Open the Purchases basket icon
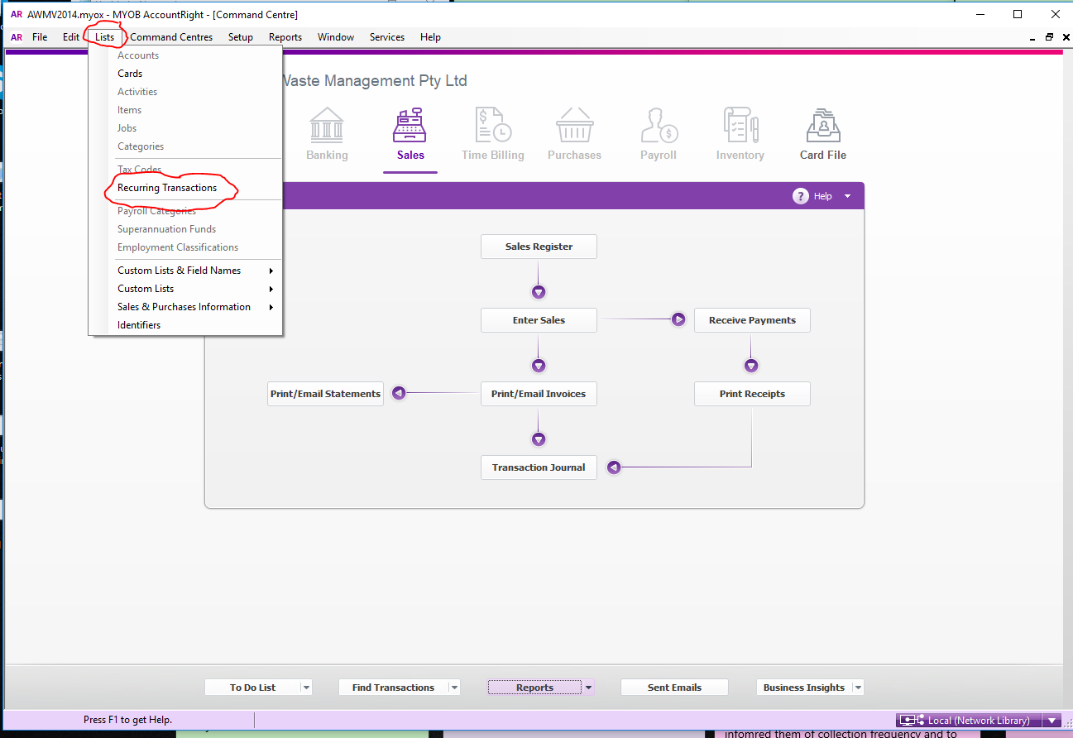 pos(574,125)
